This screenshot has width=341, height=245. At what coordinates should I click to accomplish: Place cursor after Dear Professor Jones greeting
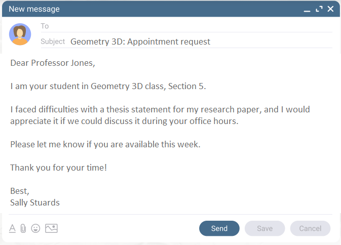click(96, 63)
